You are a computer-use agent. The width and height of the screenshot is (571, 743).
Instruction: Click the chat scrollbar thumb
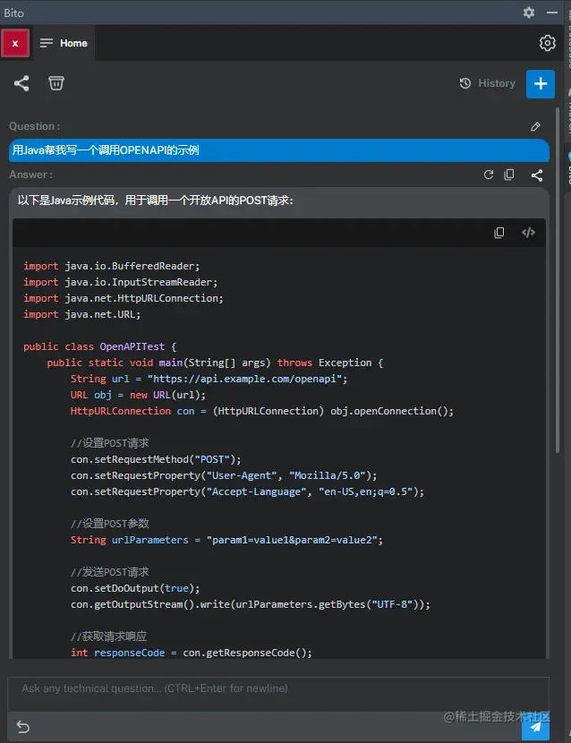tap(558, 279)
